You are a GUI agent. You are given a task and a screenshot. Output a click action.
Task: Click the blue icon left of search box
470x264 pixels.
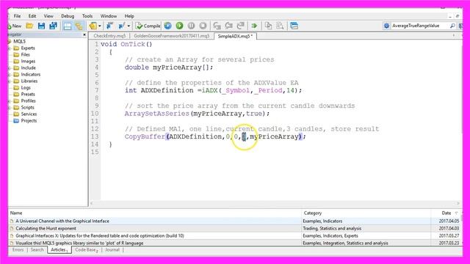click(x=387, y=26)
